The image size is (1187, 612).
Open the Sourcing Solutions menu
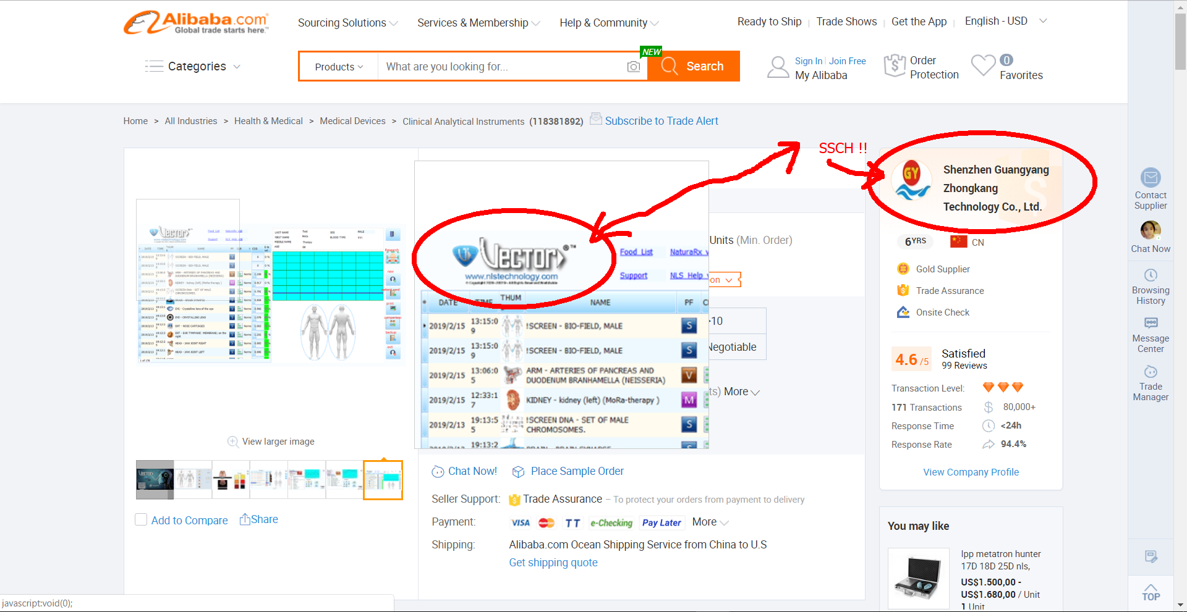click(x=347, y=23)
